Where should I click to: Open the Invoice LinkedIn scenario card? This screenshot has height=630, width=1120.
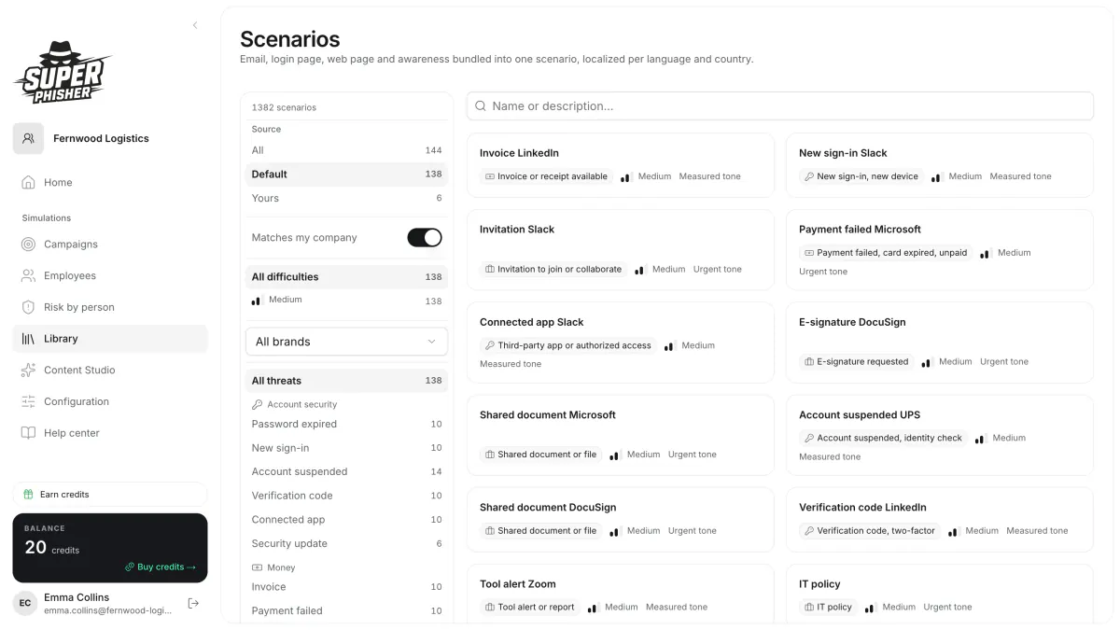621,165
